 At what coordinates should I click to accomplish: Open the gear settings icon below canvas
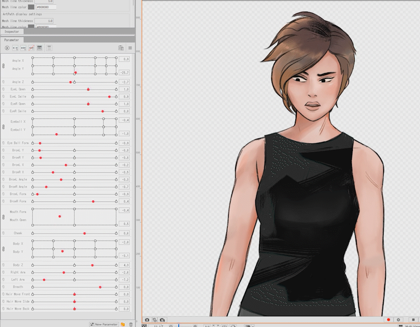coord(398,320)
